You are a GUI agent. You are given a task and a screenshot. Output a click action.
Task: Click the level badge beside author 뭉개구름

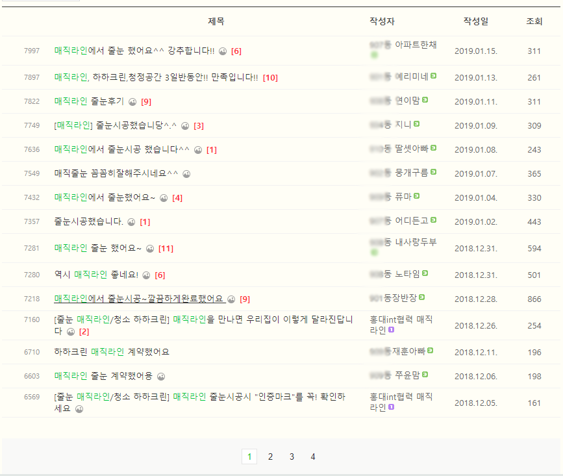pos(433,172)
